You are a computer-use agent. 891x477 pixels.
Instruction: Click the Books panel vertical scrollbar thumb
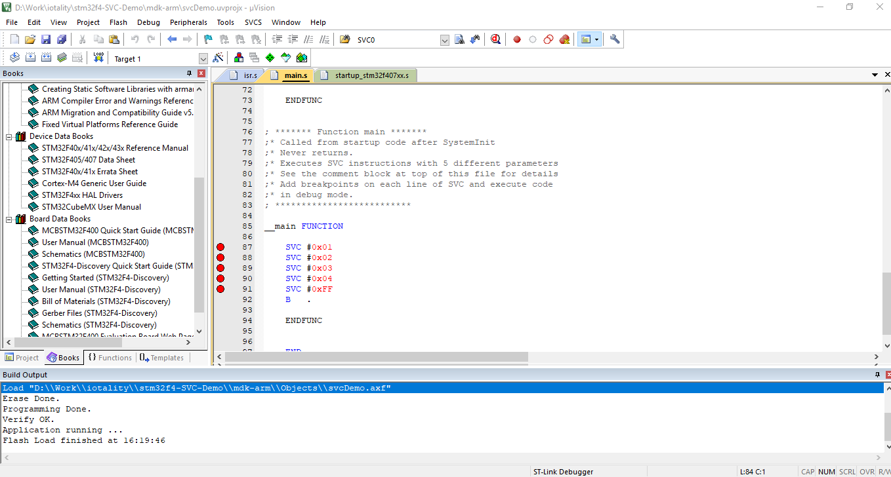[x=199, y=244]
